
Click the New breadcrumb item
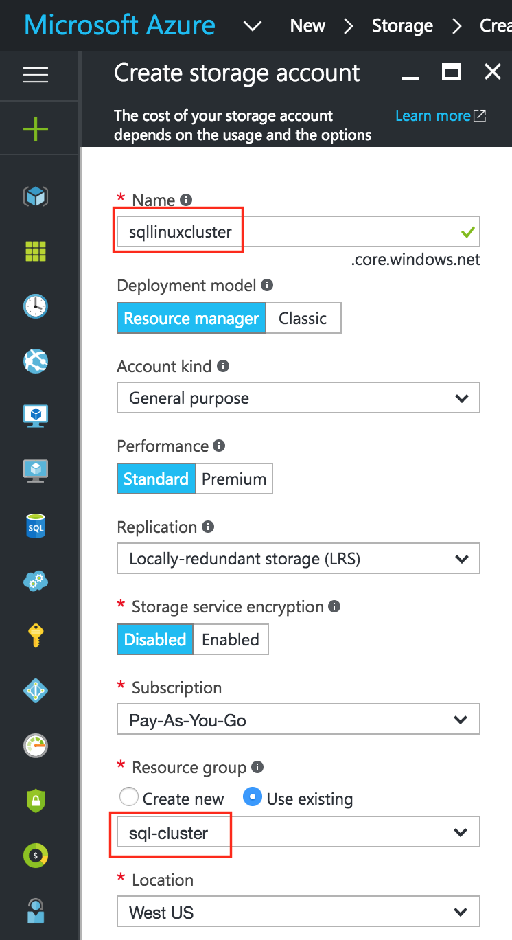click(307, 25)
